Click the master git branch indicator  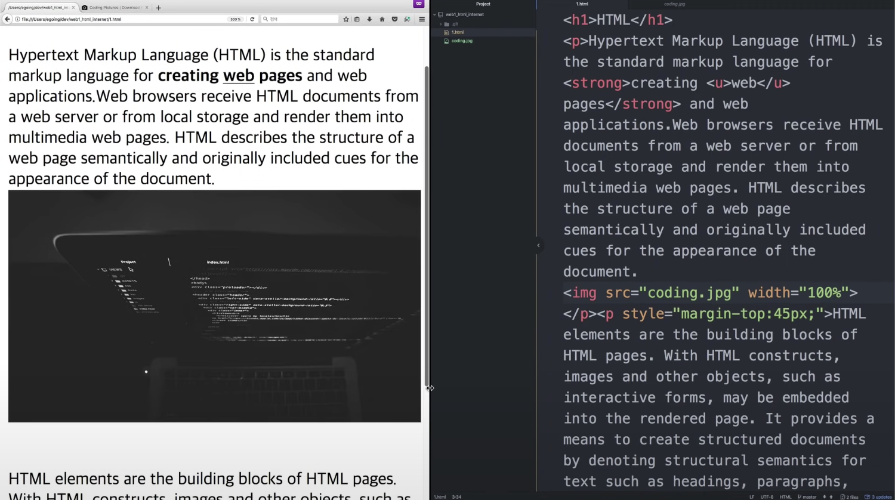pyautogui.click(x=807, y=496)
